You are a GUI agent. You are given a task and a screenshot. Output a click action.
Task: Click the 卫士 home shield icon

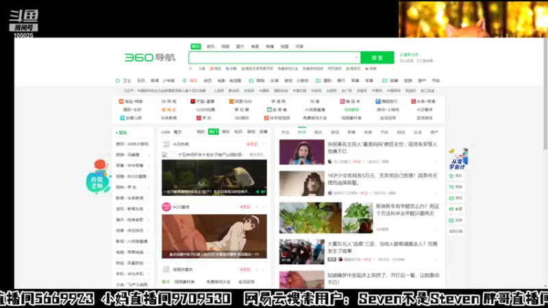click(117, 81)
